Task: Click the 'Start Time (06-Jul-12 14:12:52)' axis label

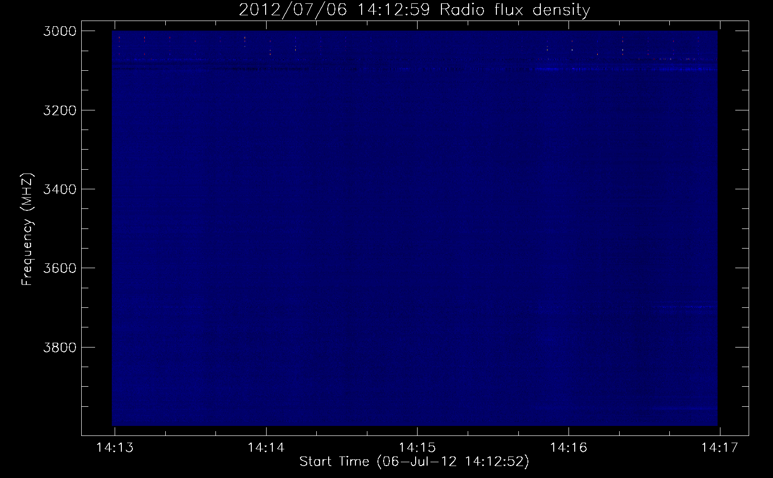Action: click(414, 462)
